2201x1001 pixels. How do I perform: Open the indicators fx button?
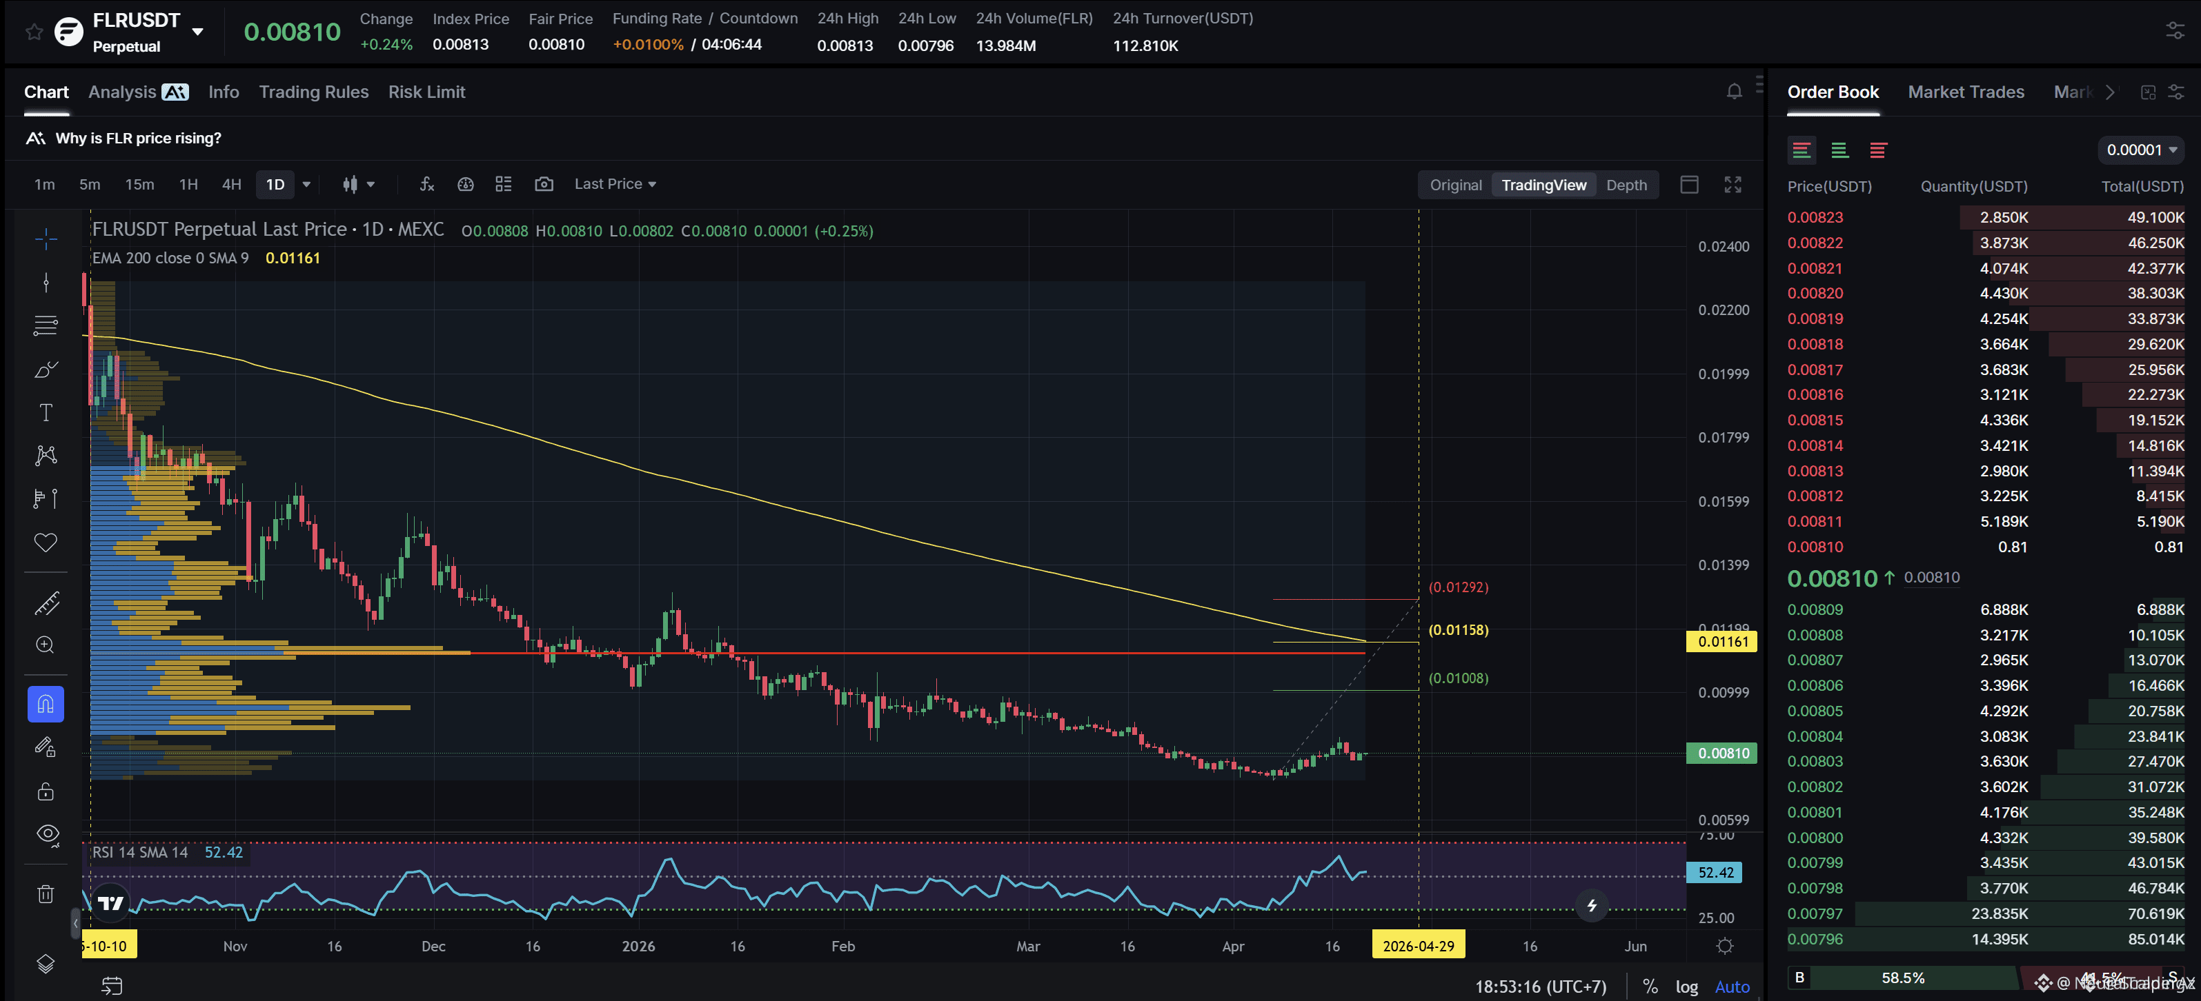[426, 184]
